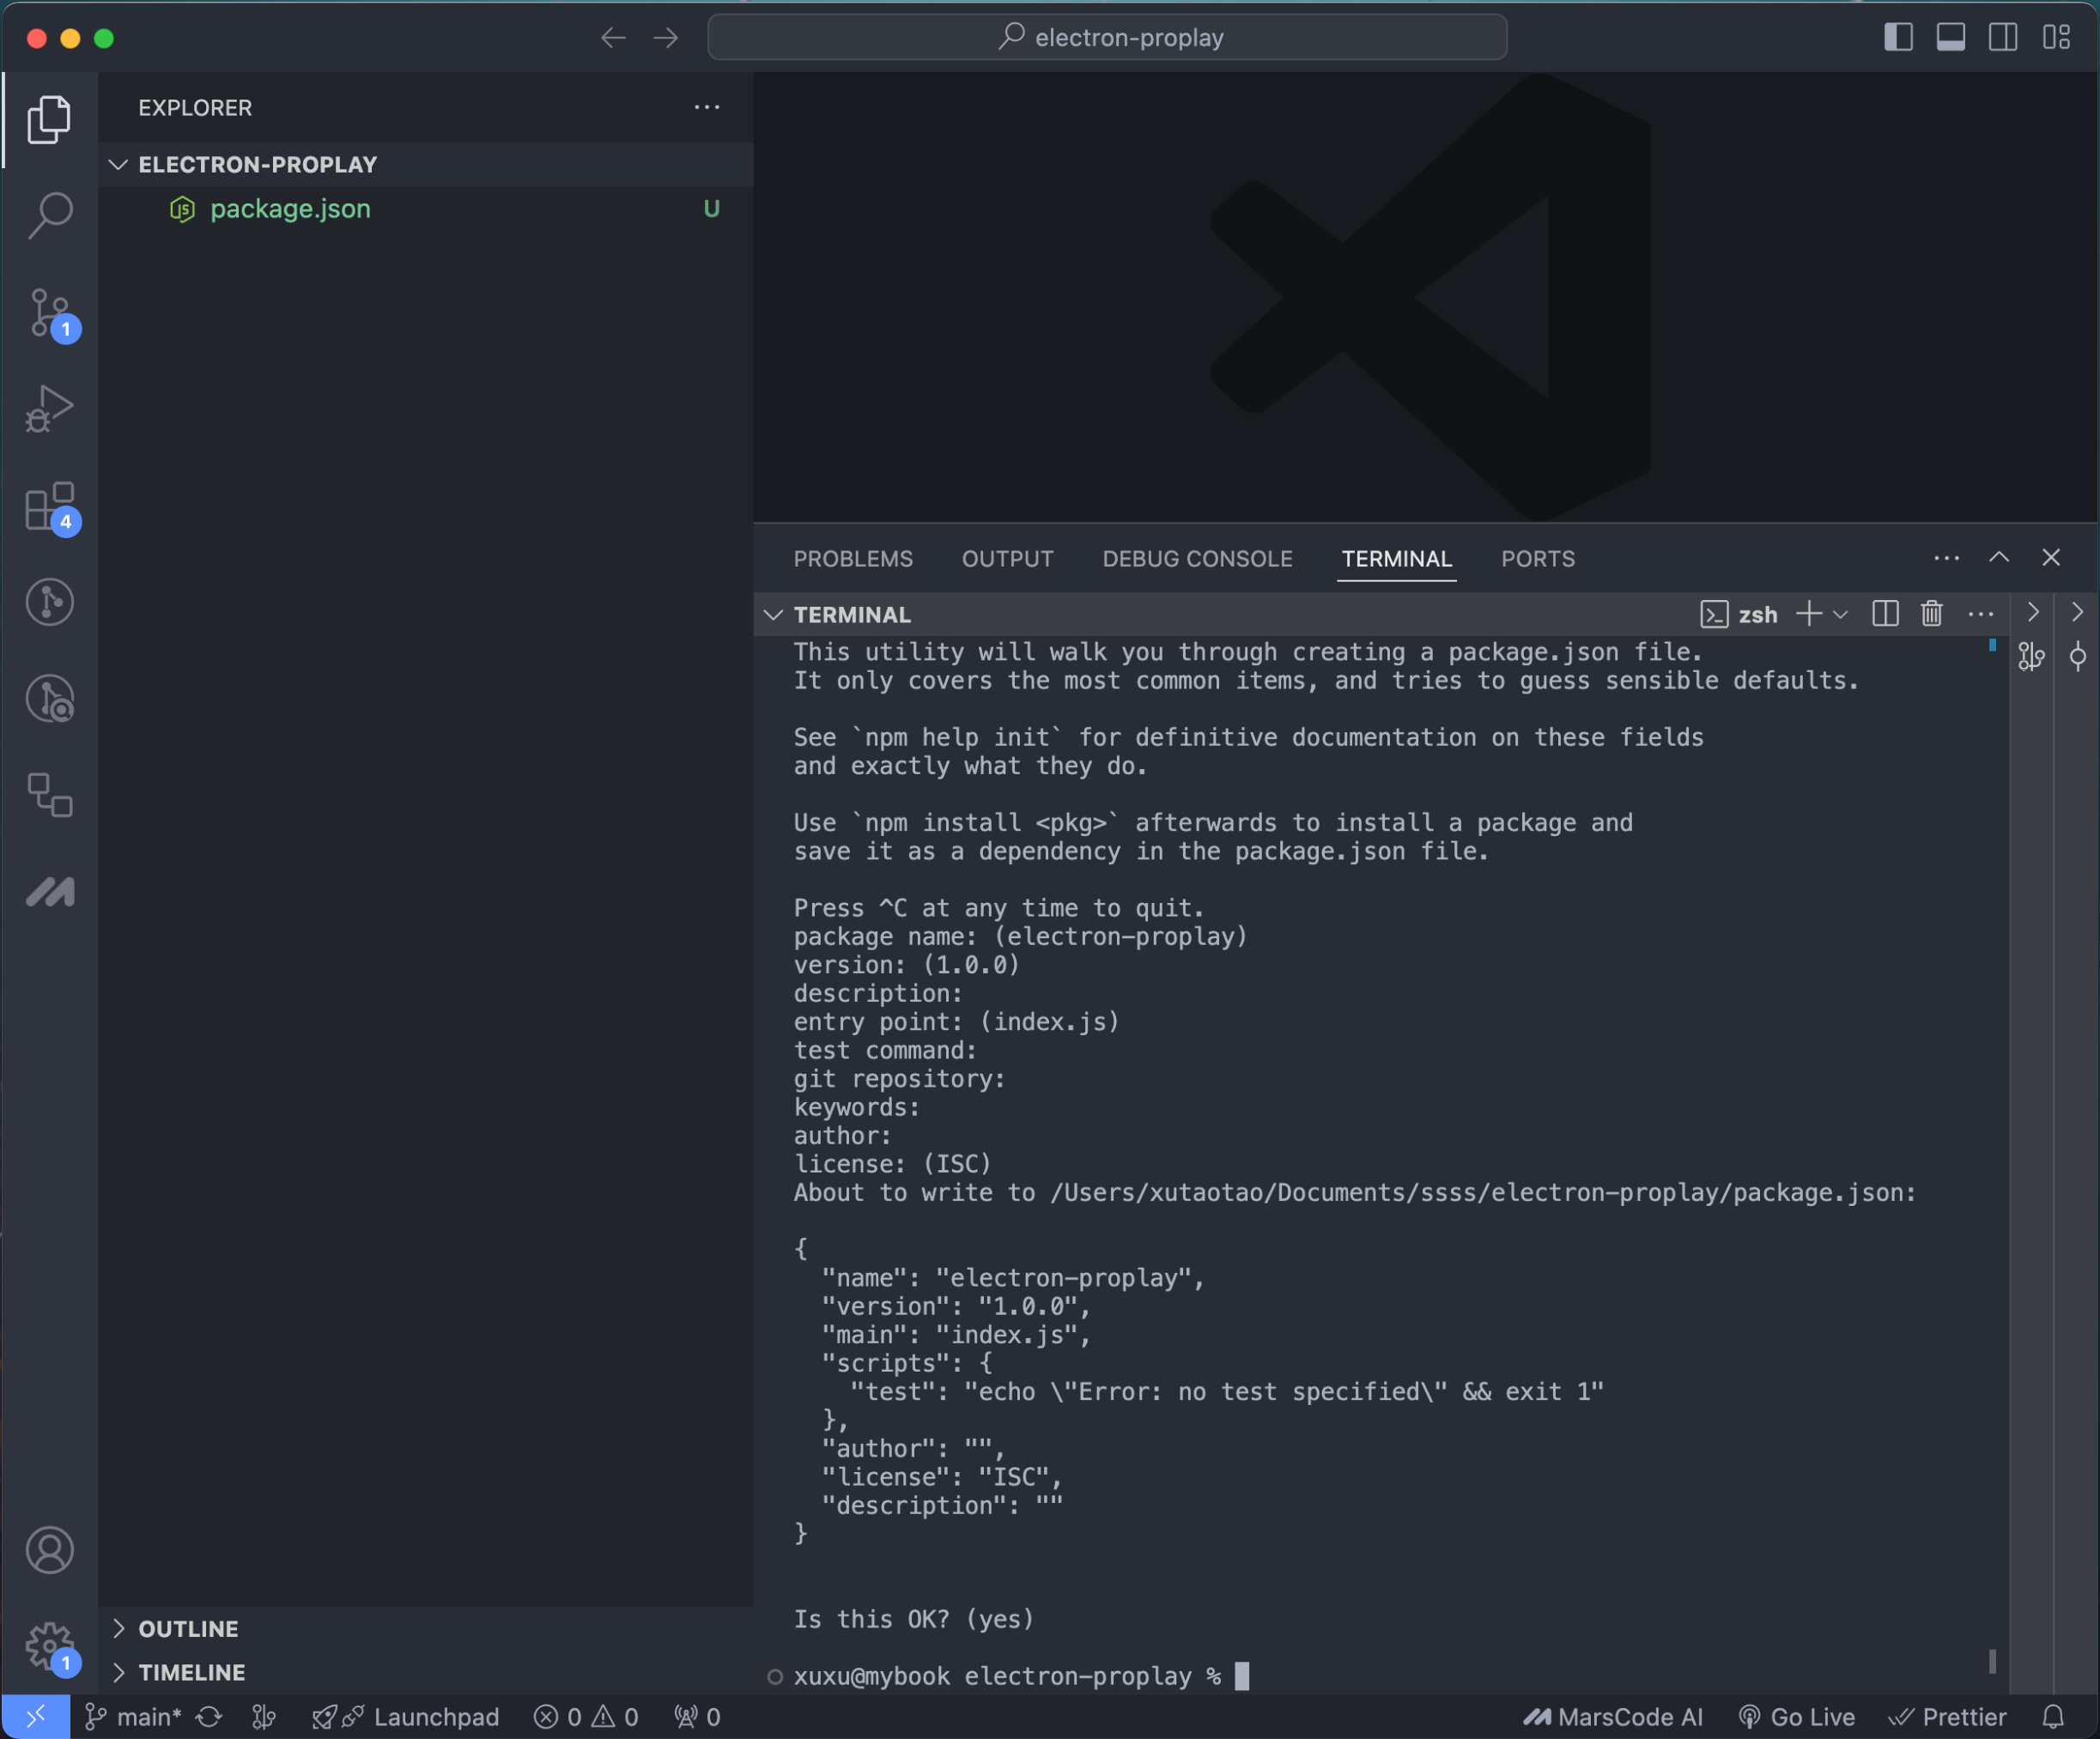Open the launch profile dropdown arrow
Image resolution: width=2100 pixels, height=1739 pixels.
click(x=1840, y=615)
